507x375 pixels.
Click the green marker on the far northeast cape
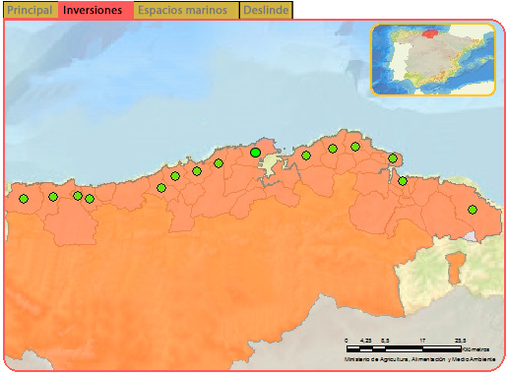393,158
